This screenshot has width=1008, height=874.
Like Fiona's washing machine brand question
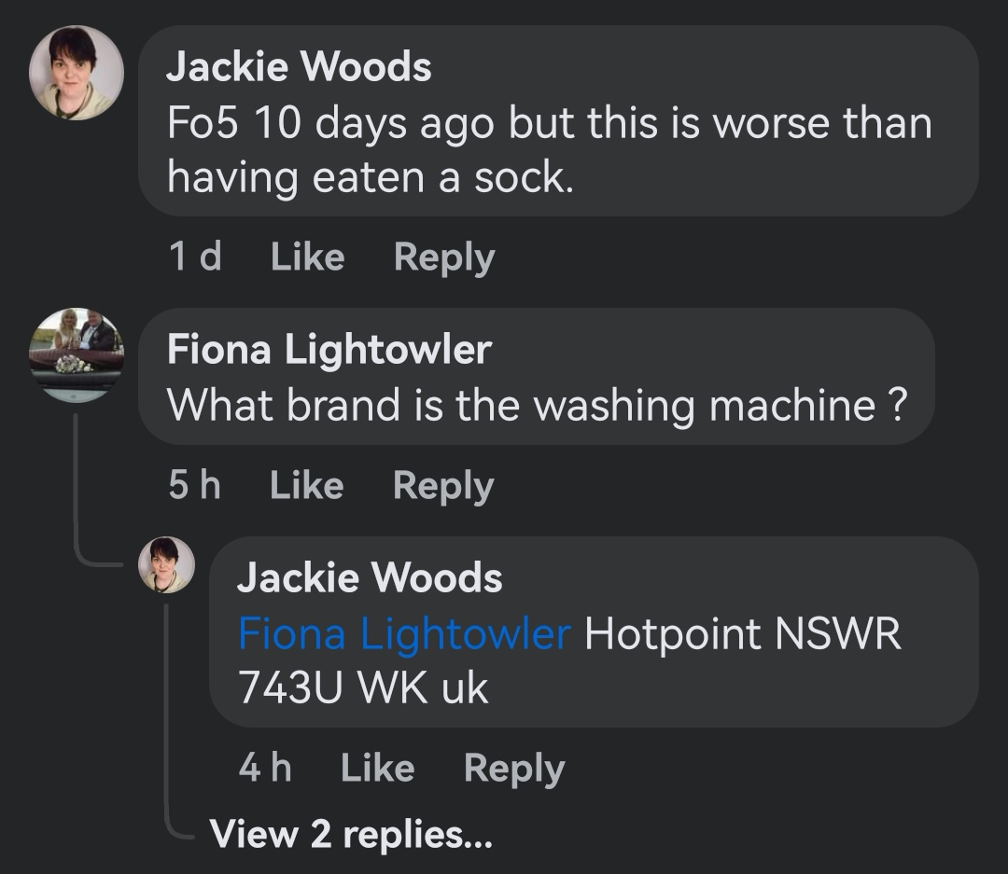click(x=307, y=484)
